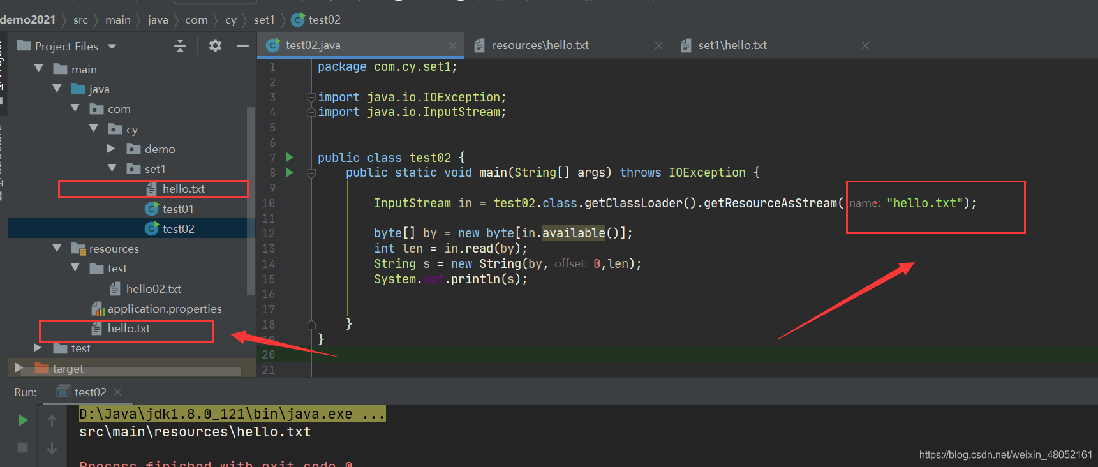Click java breadcrumb segment

tap(158, 20)
